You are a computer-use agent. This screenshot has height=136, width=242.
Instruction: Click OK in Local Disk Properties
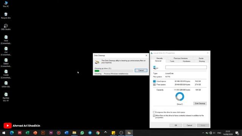175,125
